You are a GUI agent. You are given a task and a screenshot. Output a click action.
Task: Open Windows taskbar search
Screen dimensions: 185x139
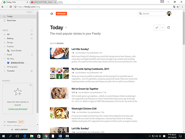(10, 136)
